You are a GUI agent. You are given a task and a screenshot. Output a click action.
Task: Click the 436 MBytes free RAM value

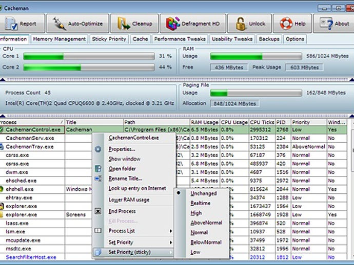(229, 68)
